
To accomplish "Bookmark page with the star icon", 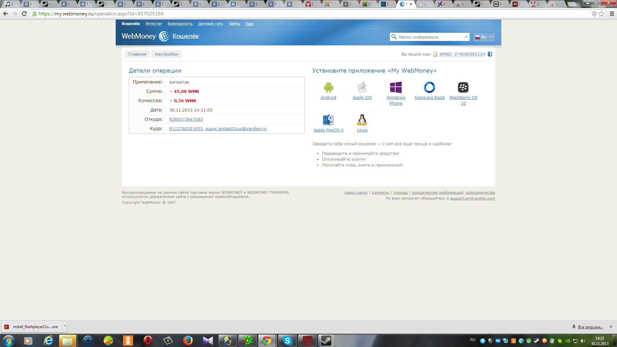I will 601,14.
